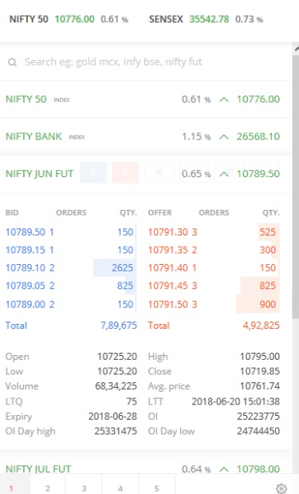Switch to marketwatch tab 4

tap(120, 488)
